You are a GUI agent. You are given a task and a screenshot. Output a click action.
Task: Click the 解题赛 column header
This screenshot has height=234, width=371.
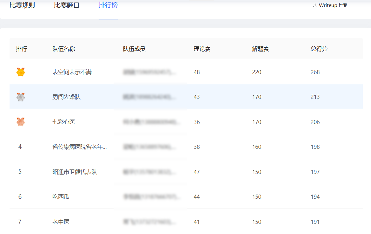[261, 49]
